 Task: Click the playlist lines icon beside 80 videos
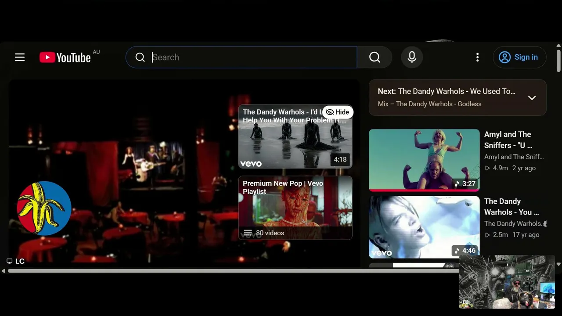pyautogui.click(x=248, y=233)
